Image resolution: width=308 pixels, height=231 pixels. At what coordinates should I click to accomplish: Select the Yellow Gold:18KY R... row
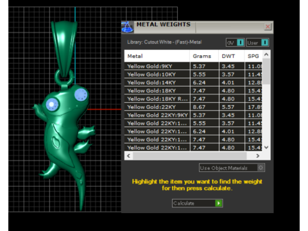point(193,99)
